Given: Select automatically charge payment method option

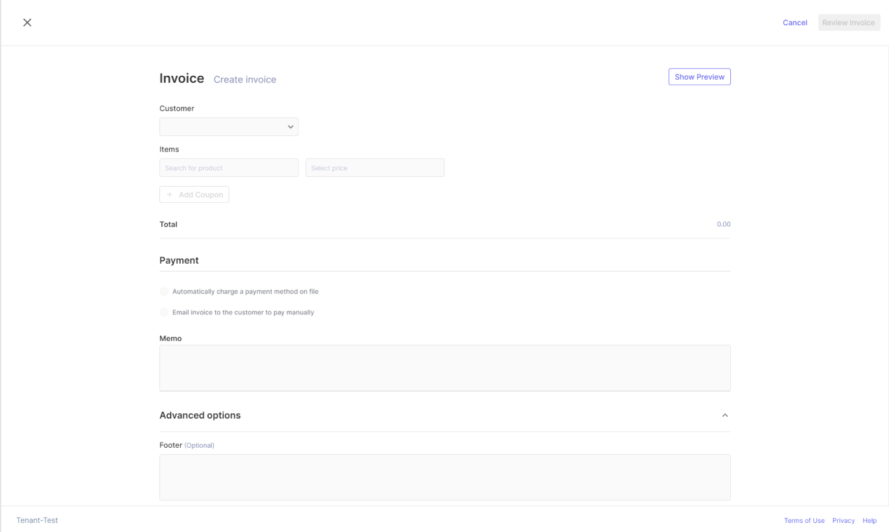Looking at the screenshot, I should click(x=164, y=292).
